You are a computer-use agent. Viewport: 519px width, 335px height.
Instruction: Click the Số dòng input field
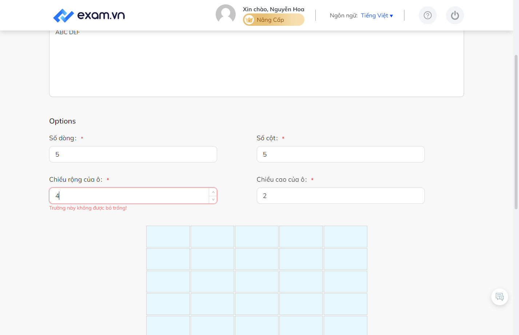pyautogui.click(x=133, y=154)
